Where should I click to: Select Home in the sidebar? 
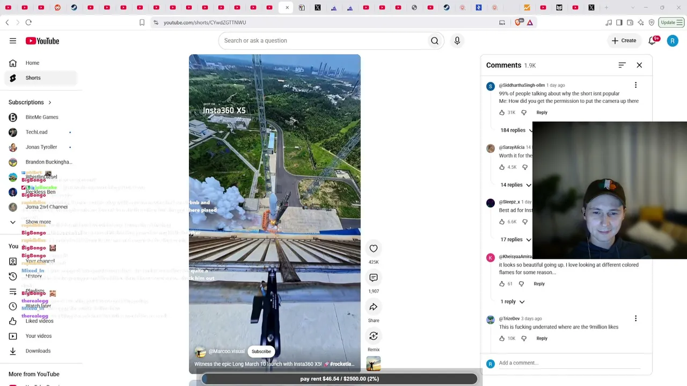pyautogui.click(x=41, y=63)
